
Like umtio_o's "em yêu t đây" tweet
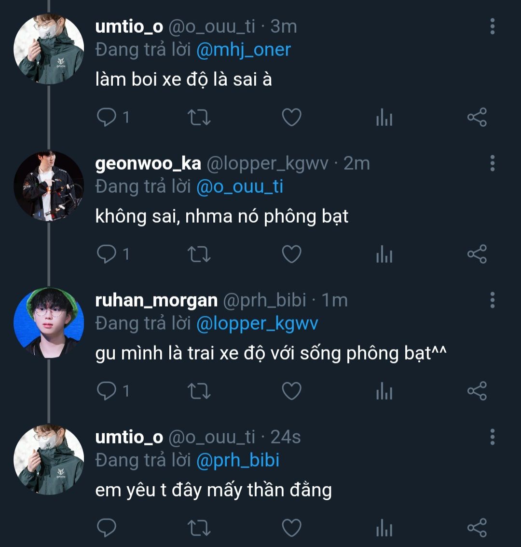coord(291,528)
